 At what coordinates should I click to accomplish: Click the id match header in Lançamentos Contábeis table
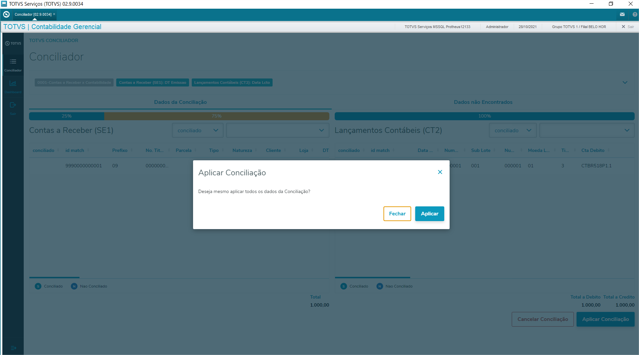[x=380, y=150]
